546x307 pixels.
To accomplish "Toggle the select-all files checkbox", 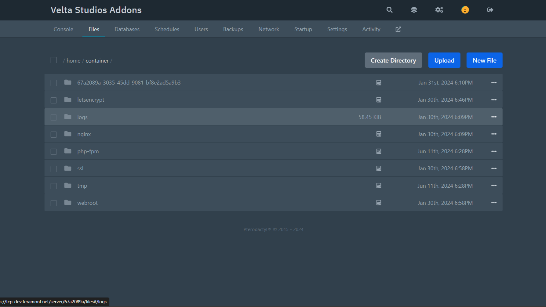I will pos(54,60).
